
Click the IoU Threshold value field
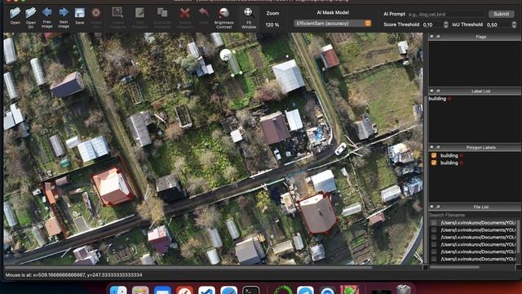click(498, 24)
